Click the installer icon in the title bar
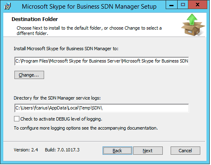 [7, 6]
